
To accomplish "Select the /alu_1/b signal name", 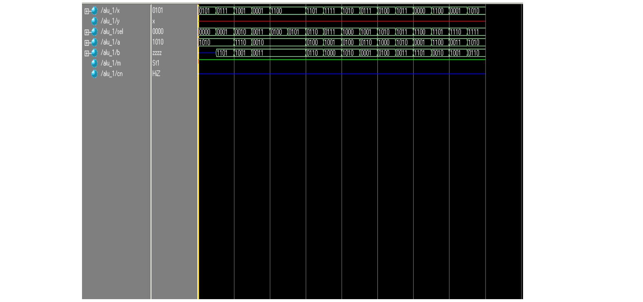I will point(110,53).
